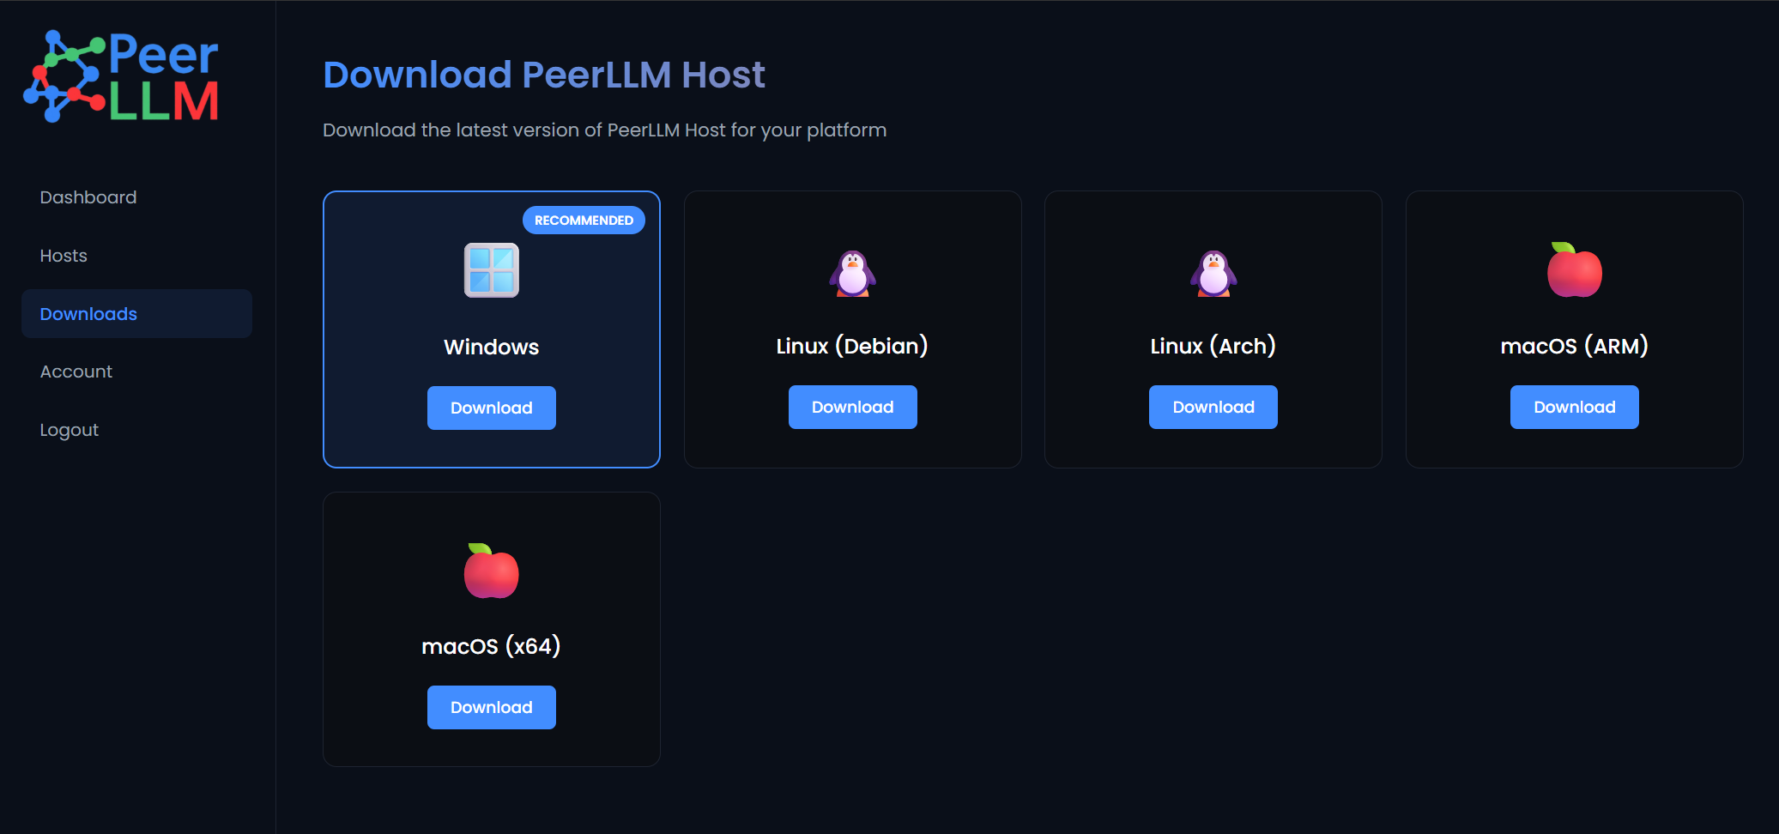This screenshot has width=1779, height=834.
Task: Click the PeerLLM logo
Action: [121, 77]
